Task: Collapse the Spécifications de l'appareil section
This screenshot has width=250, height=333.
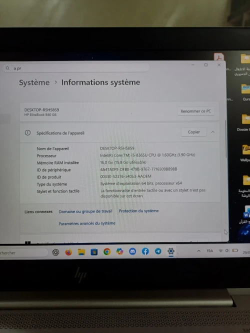Action: point(213,132)
